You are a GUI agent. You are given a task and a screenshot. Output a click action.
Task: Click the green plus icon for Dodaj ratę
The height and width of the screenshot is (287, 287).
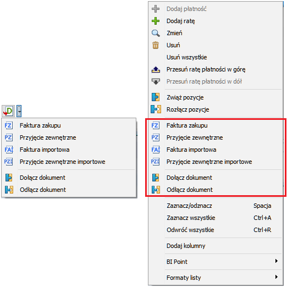pyautogui.click(x=156, y=21)
